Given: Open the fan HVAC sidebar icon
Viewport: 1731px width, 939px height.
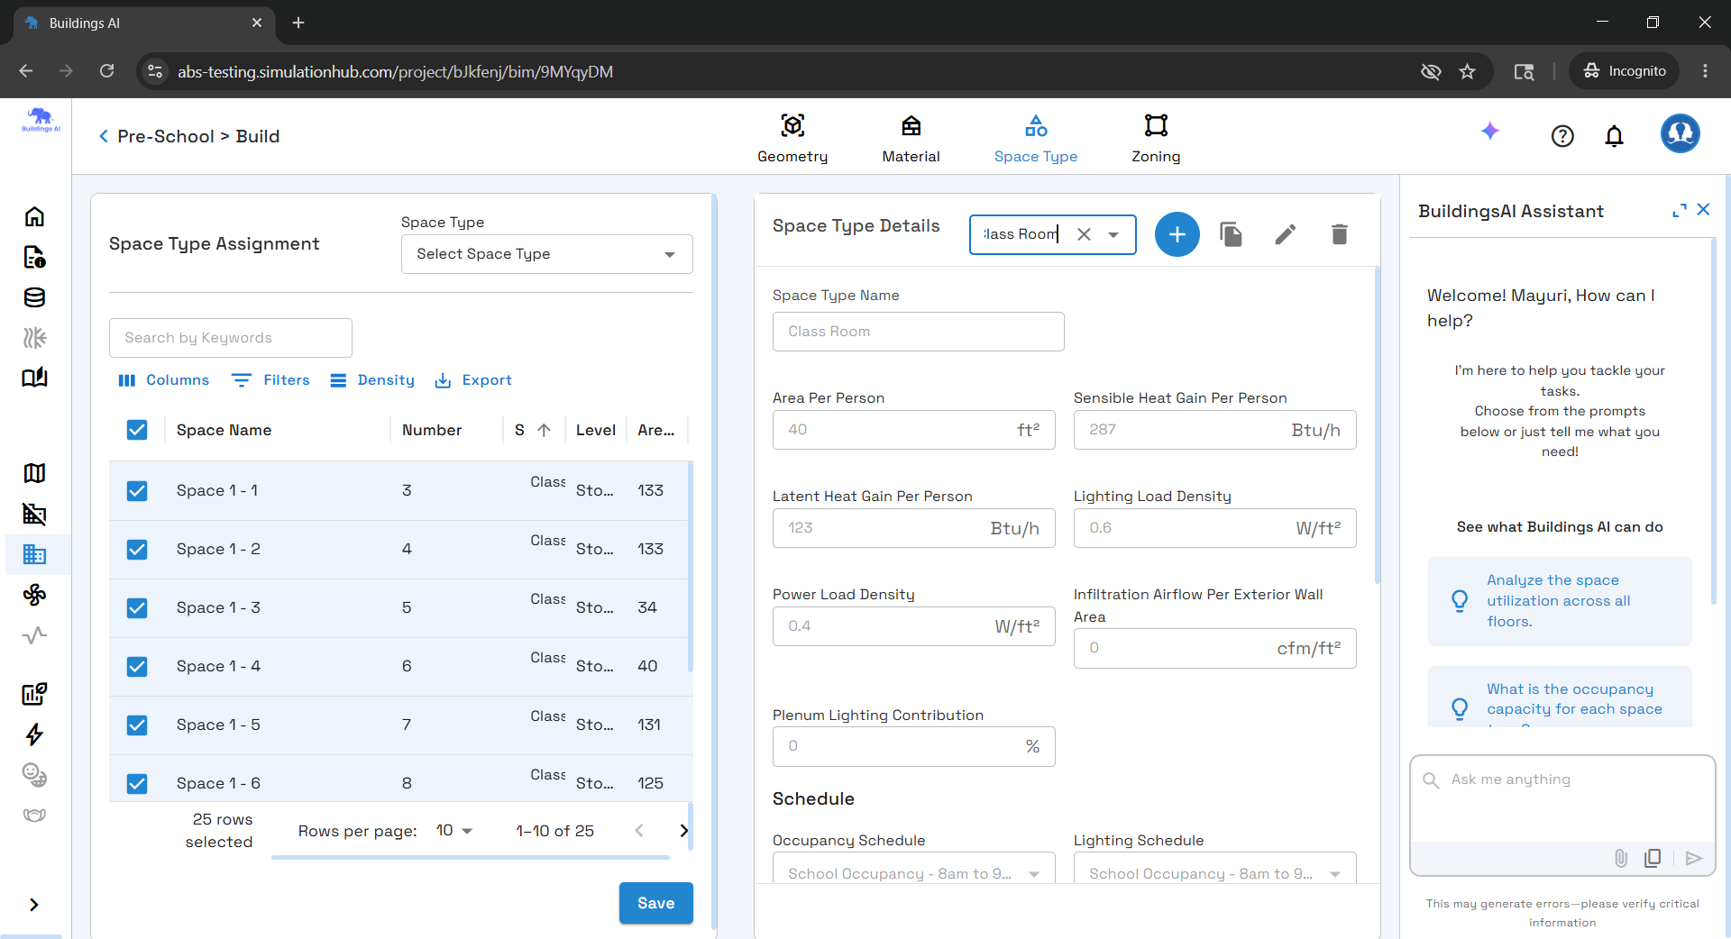Looking at the screenshot, I should point(34,595).
